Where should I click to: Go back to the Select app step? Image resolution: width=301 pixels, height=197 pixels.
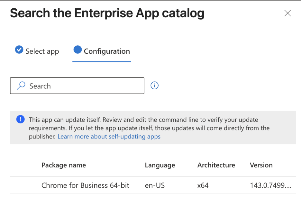click(42, 51)
